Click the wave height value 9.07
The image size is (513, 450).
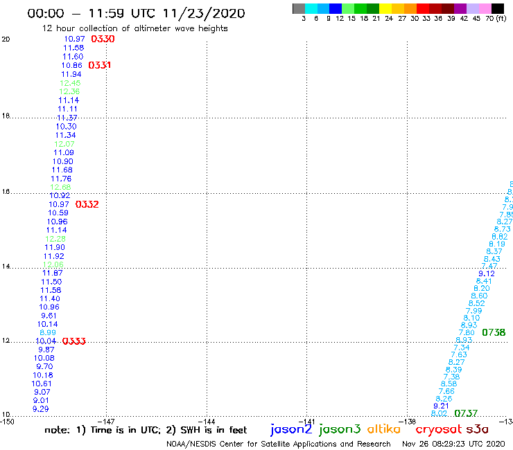[x=42, y=392]
